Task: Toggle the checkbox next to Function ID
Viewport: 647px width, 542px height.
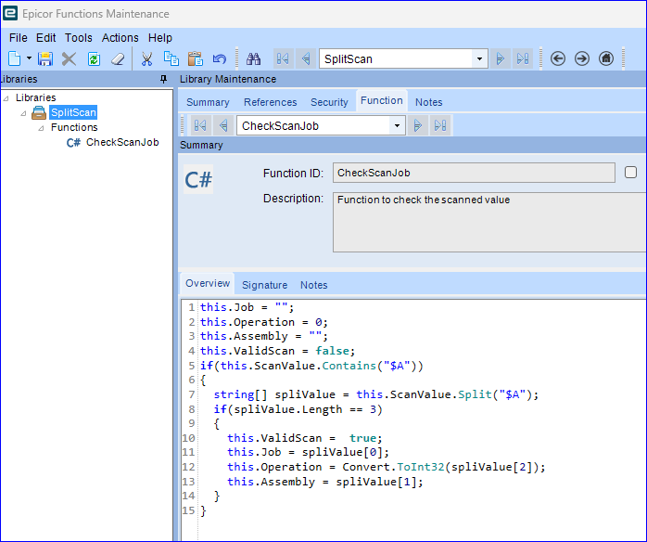Action: (631, 172)
